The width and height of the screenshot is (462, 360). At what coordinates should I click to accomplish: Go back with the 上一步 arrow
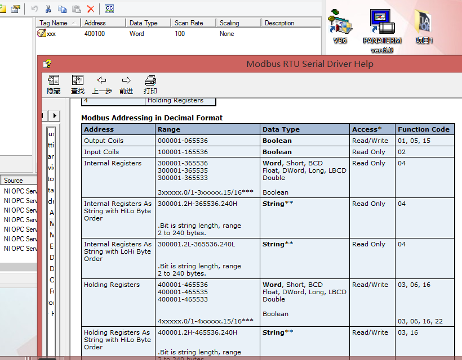point(101,84)
